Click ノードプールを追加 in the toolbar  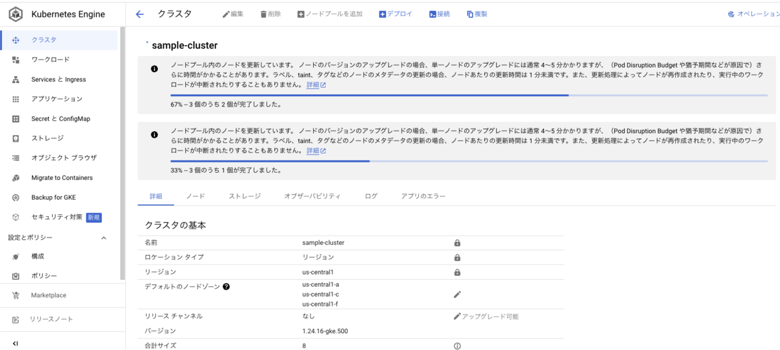(x=330, y=14)
